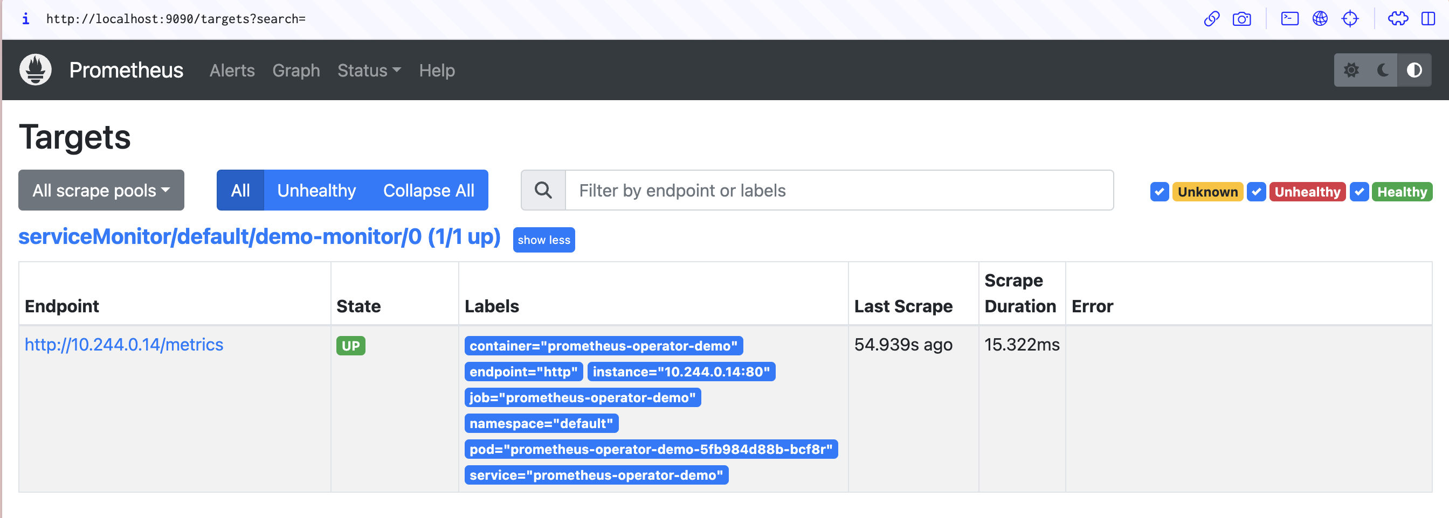
Task: Click the puzzle piece extensions icon
Action: tap(1397, 19)
